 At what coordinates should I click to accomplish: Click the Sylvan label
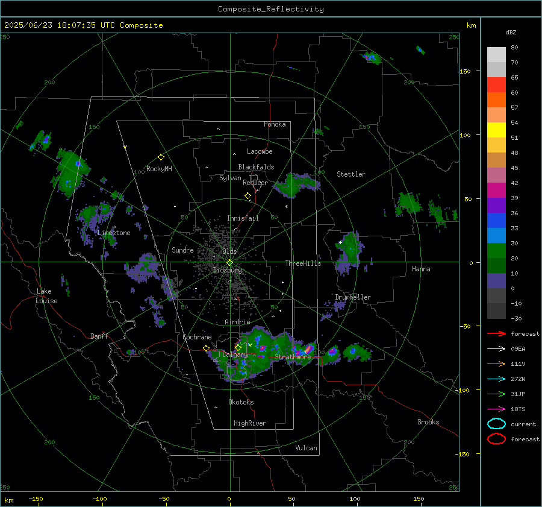pos(230,178)
